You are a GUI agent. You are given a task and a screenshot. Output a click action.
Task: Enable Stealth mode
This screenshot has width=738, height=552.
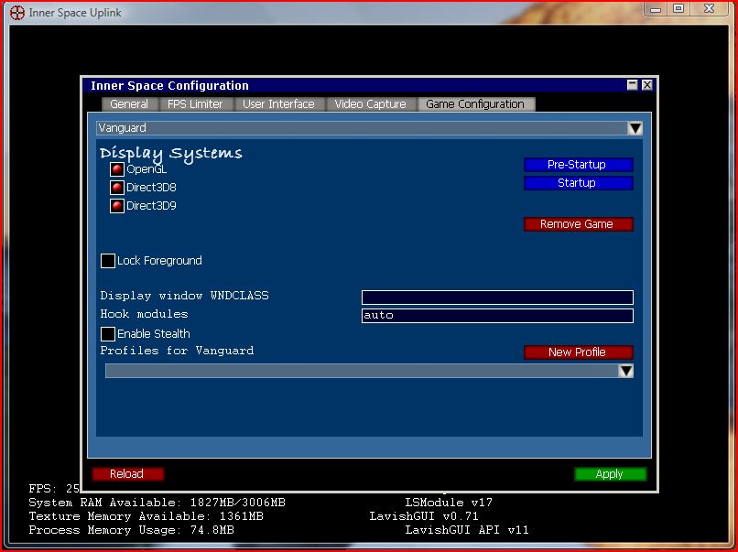(107, 333)
